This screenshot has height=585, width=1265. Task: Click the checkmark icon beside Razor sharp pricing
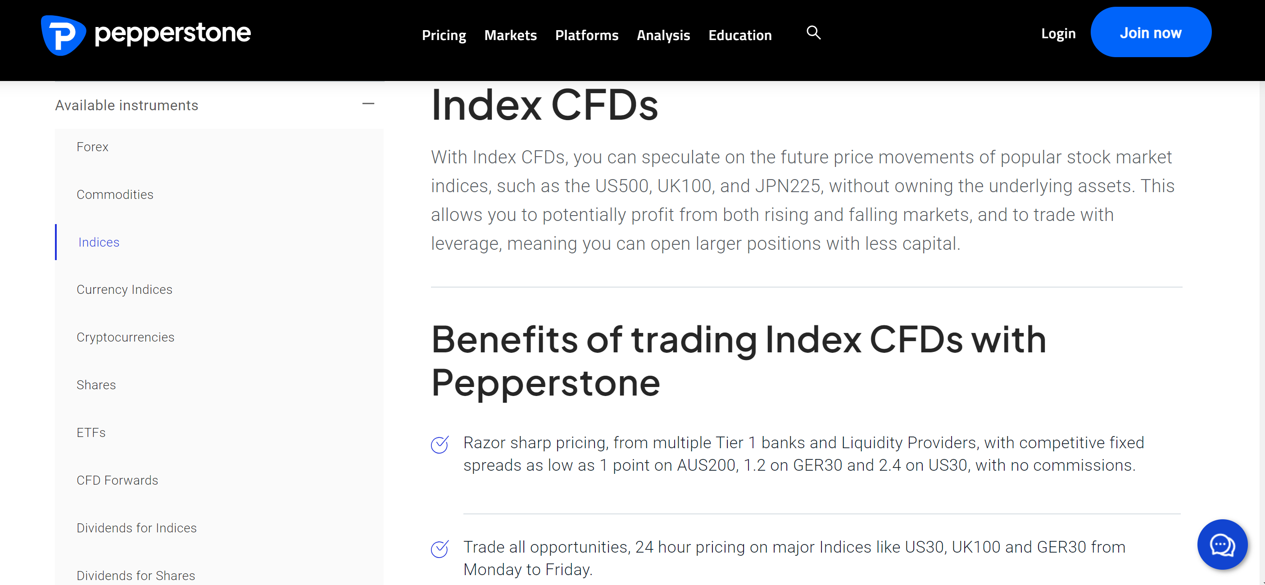(x=440, y=445)
